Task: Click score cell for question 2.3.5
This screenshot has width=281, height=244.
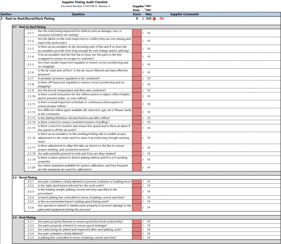Action: coord(137,238)
